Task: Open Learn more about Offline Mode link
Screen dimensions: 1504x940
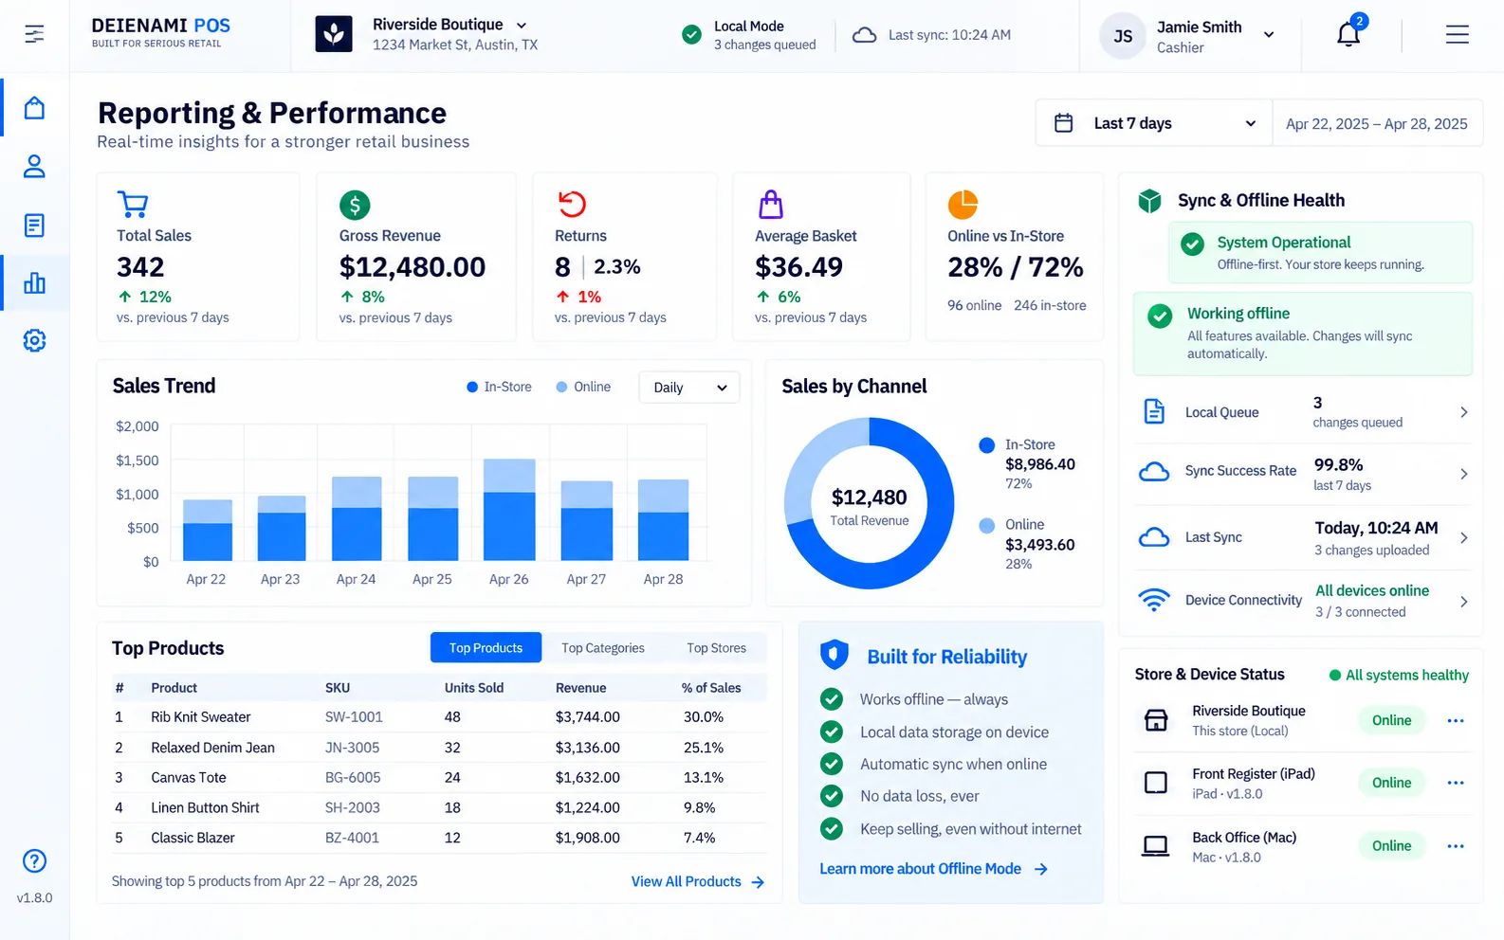Action: (x=933, y=869)
